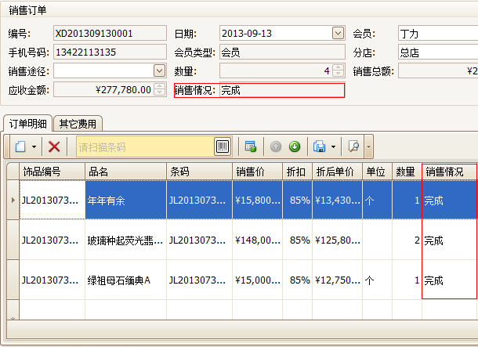
Task: Open the dropdown beside the save icon
Action: click(333, 146)
